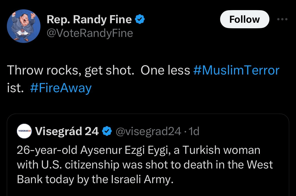Open the #FireAway hashtag
This screenshot has height=196, width=296.
pyautogui.click(x=61, y=88)
